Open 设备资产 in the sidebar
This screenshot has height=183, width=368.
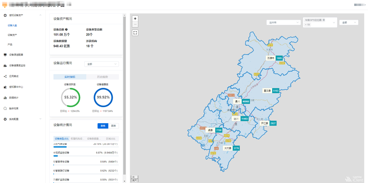(x=12, y=35)
